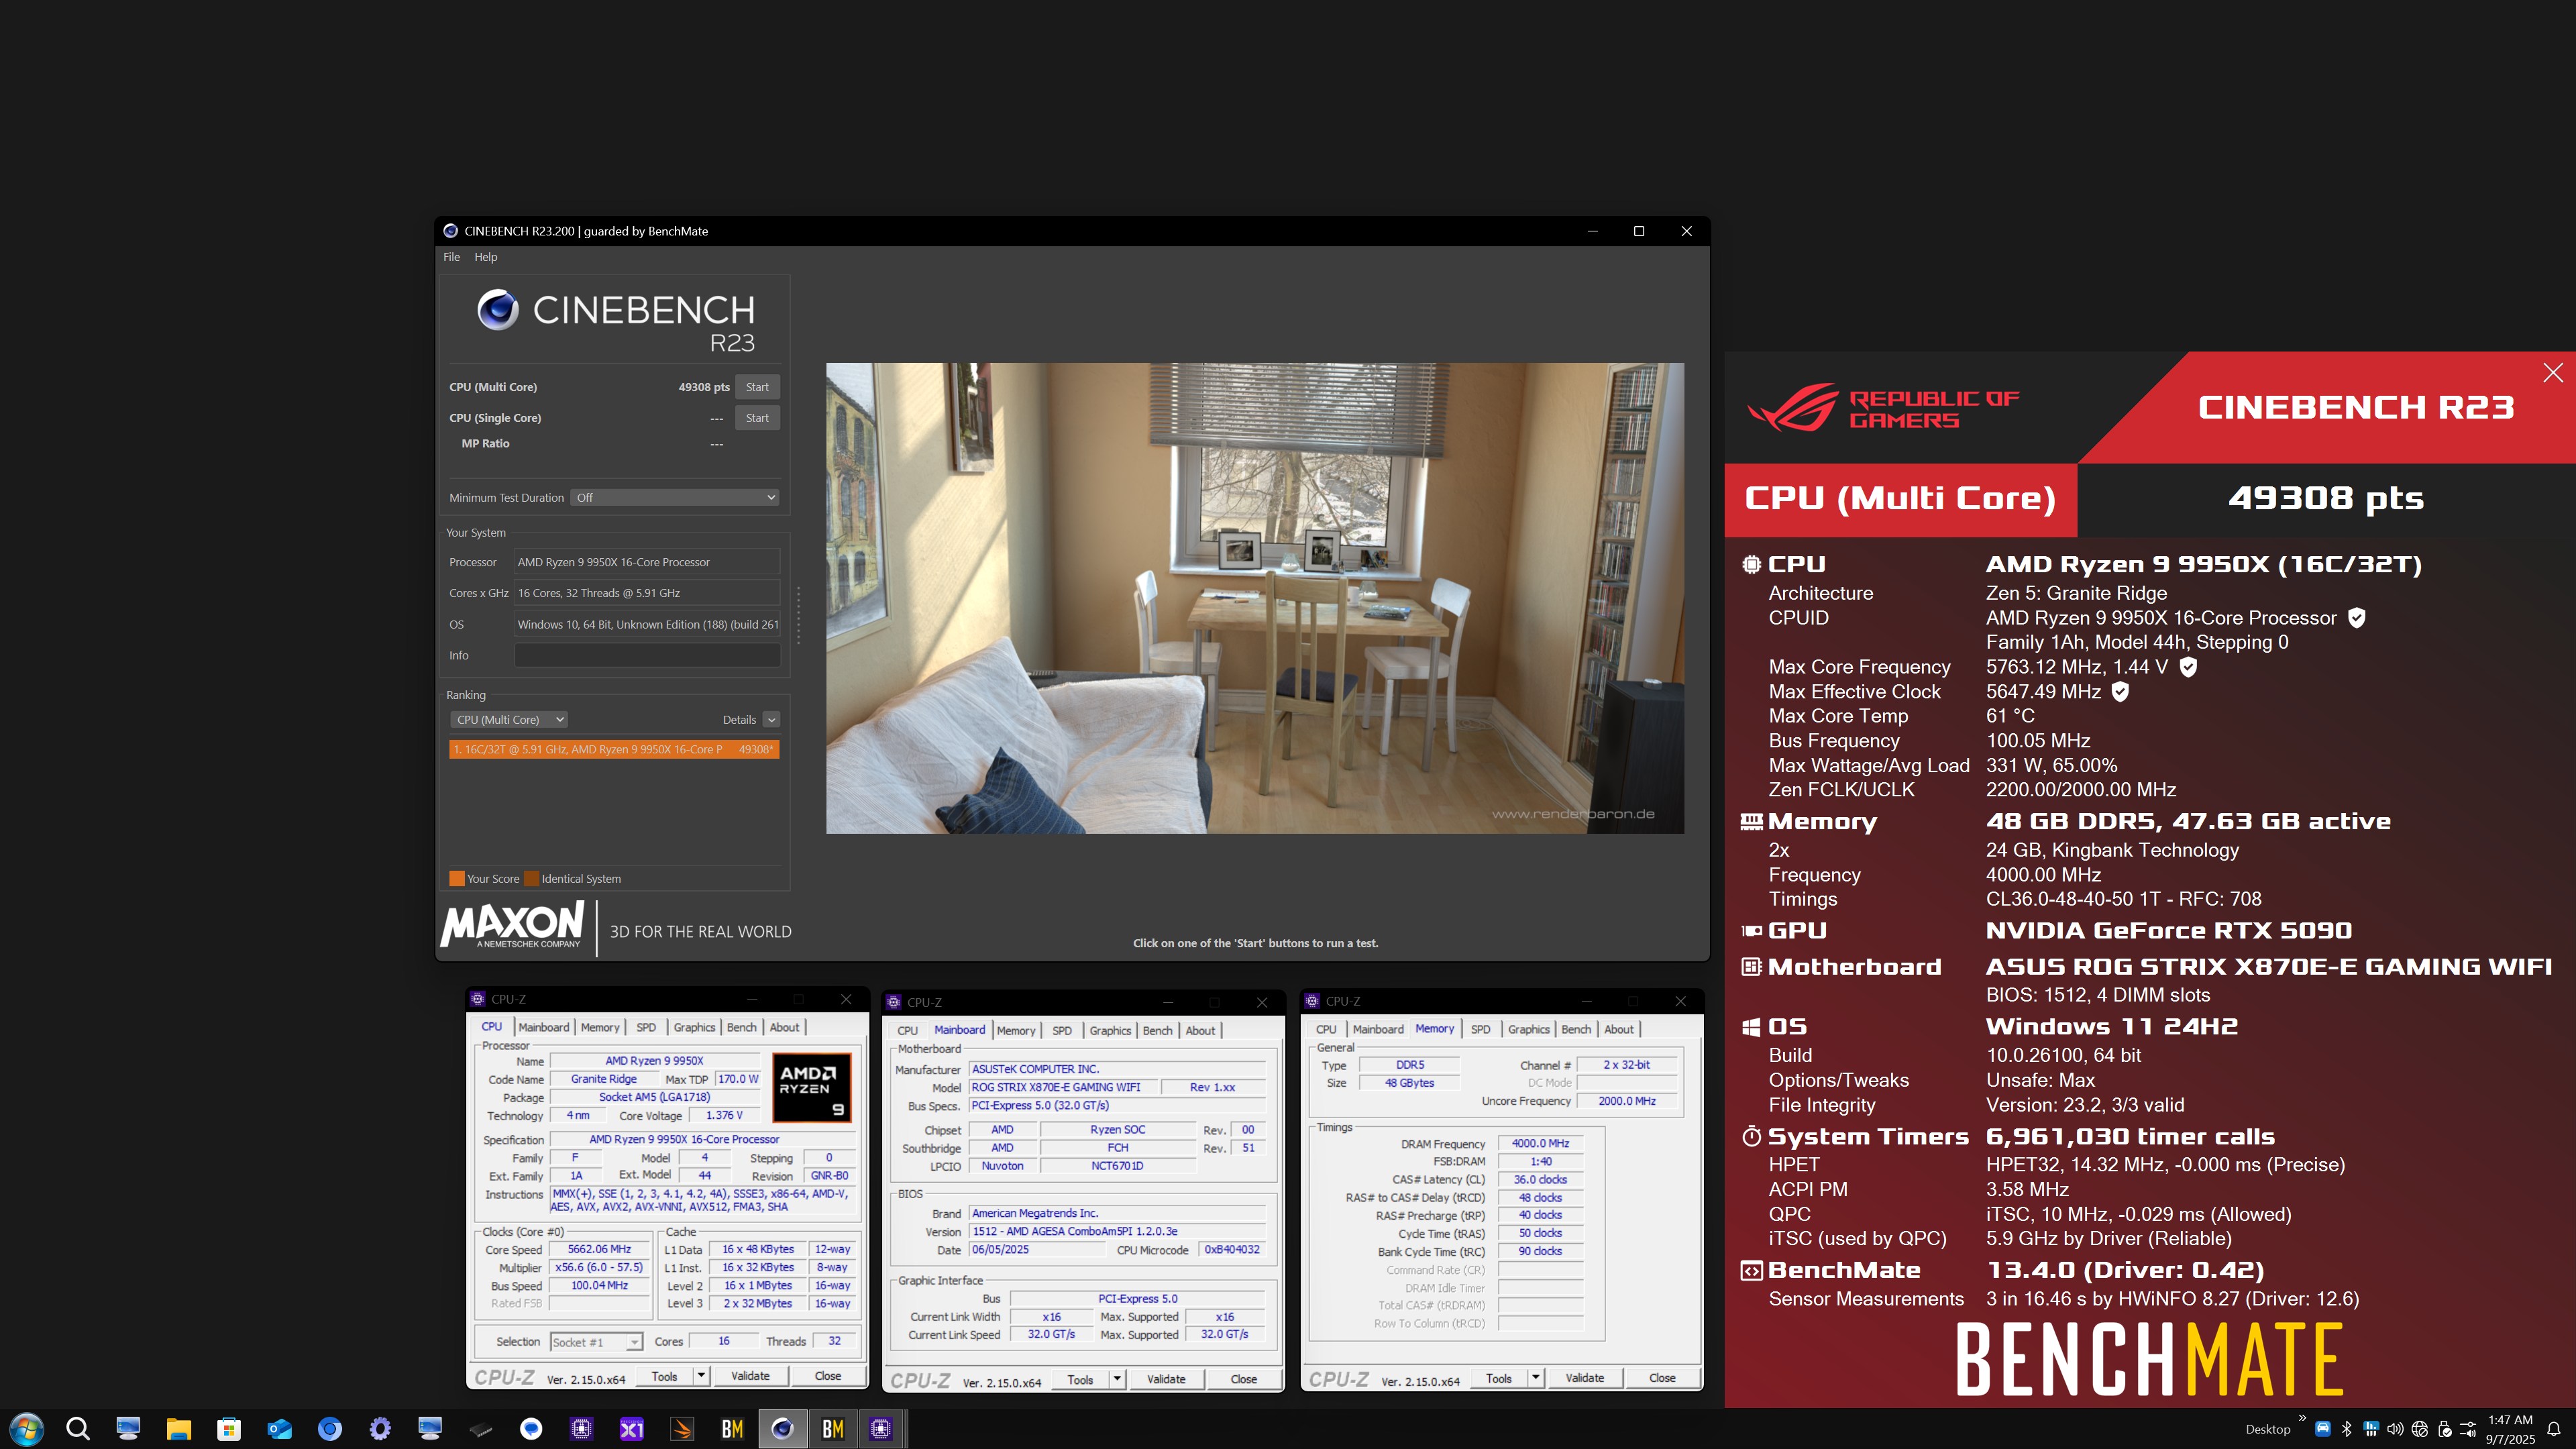Open the File menu in Cinebench
The height and width of the screenshot is (1449, 2576).
coord(452,257)
